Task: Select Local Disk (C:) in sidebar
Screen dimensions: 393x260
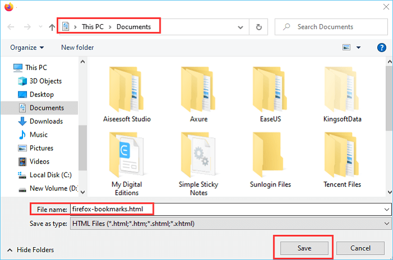Action: click(51, 175)
